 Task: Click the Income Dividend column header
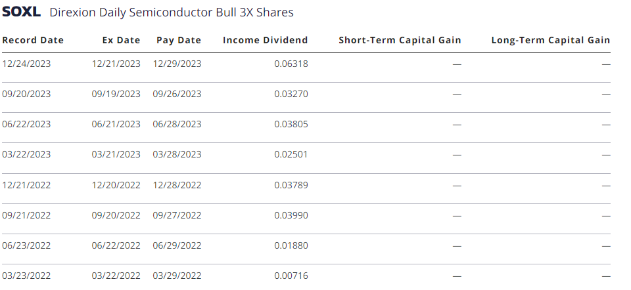click(265, 40)
